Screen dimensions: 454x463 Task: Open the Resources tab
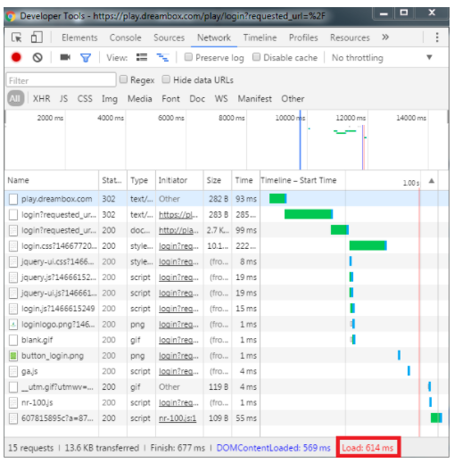coord(350,37)
